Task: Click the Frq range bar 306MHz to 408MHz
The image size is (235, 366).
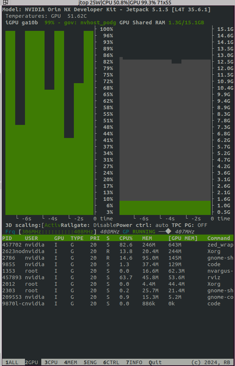Action: click(58, 232)
